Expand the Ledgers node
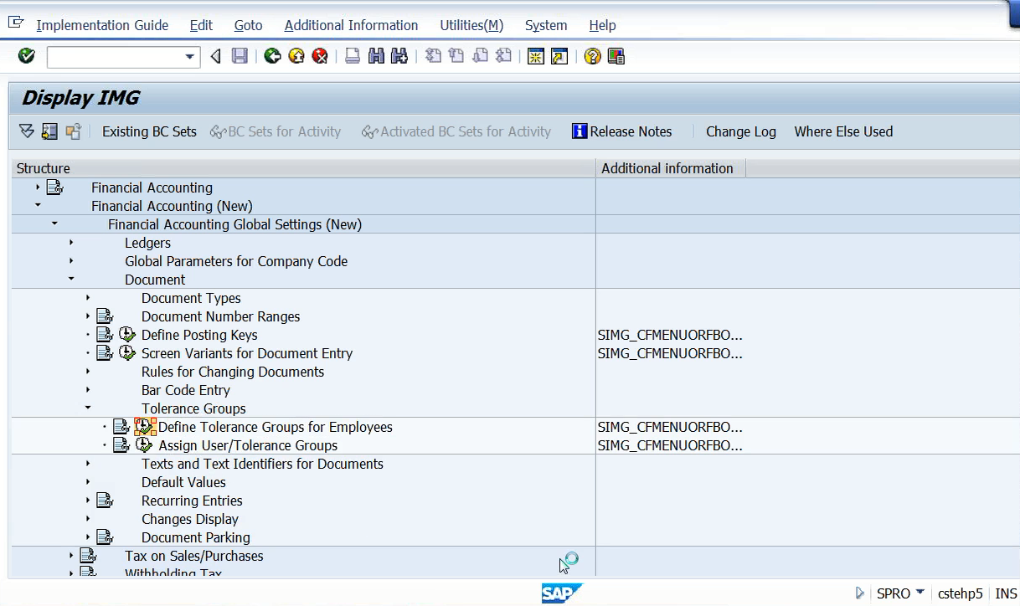This screenshot has height=606, width=1020. pos(71,243)
